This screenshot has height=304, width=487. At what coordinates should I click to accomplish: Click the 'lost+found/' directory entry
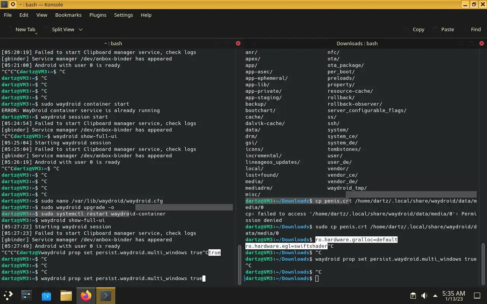(262, 175)
